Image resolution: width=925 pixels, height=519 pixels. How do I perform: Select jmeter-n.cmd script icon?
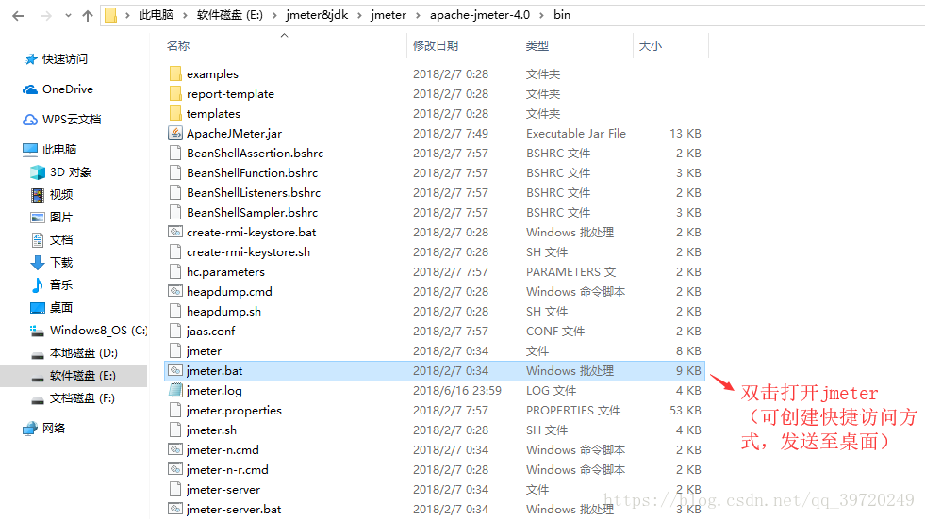pos(175,449)
